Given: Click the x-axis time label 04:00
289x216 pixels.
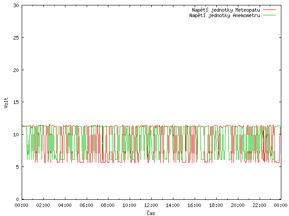Looking at the screenshot, I should tap(65, 205).
